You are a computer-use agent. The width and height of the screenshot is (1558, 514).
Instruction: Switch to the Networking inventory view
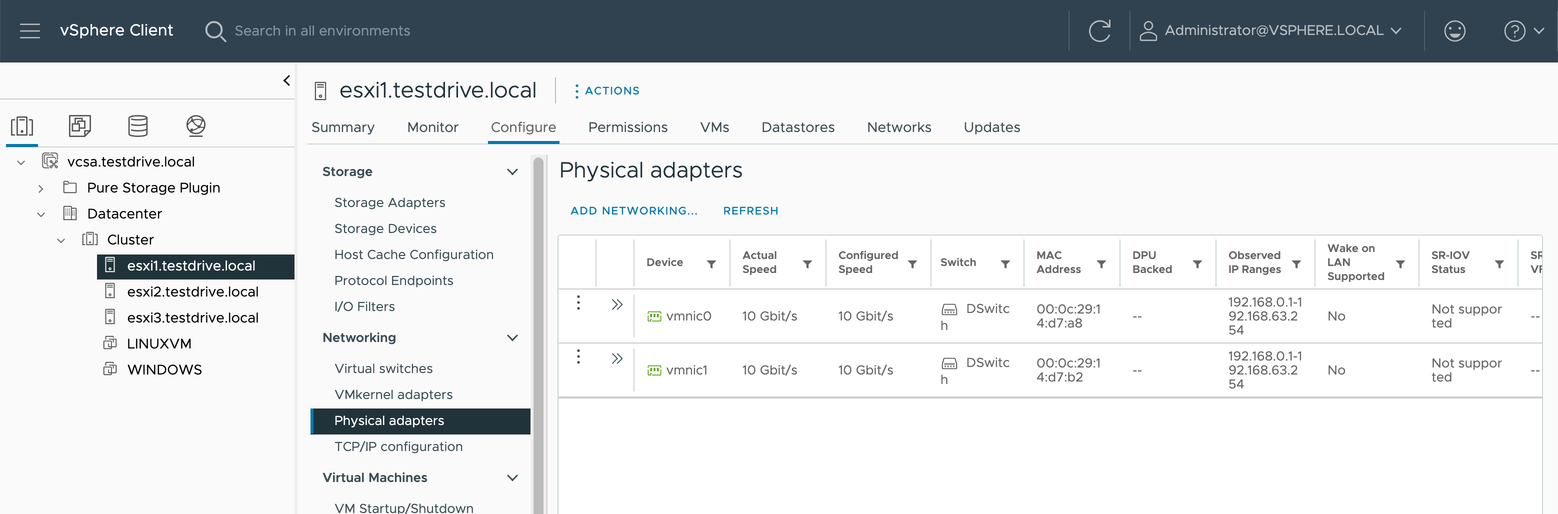point(196,126)
